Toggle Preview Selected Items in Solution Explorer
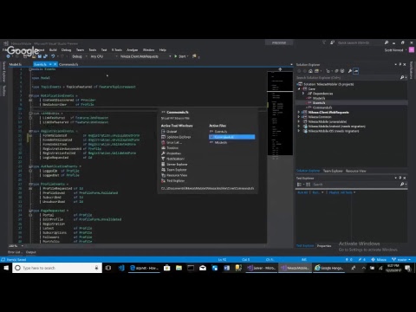 pyautogui.click(x=356, y=71)
